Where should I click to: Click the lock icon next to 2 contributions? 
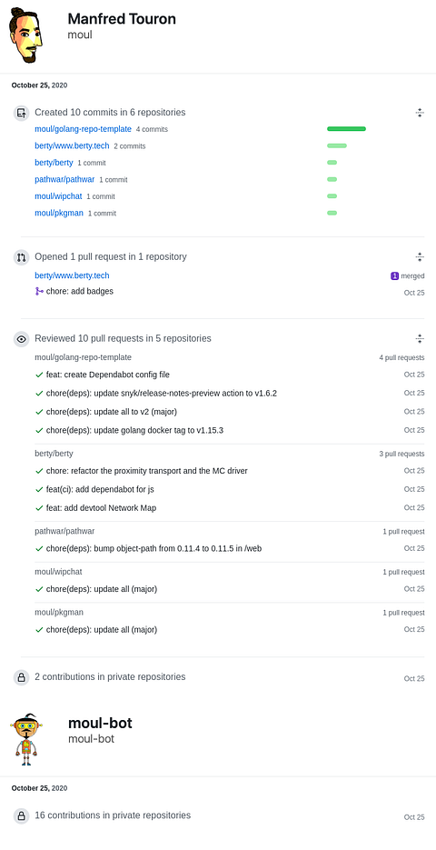click(21, 677)
